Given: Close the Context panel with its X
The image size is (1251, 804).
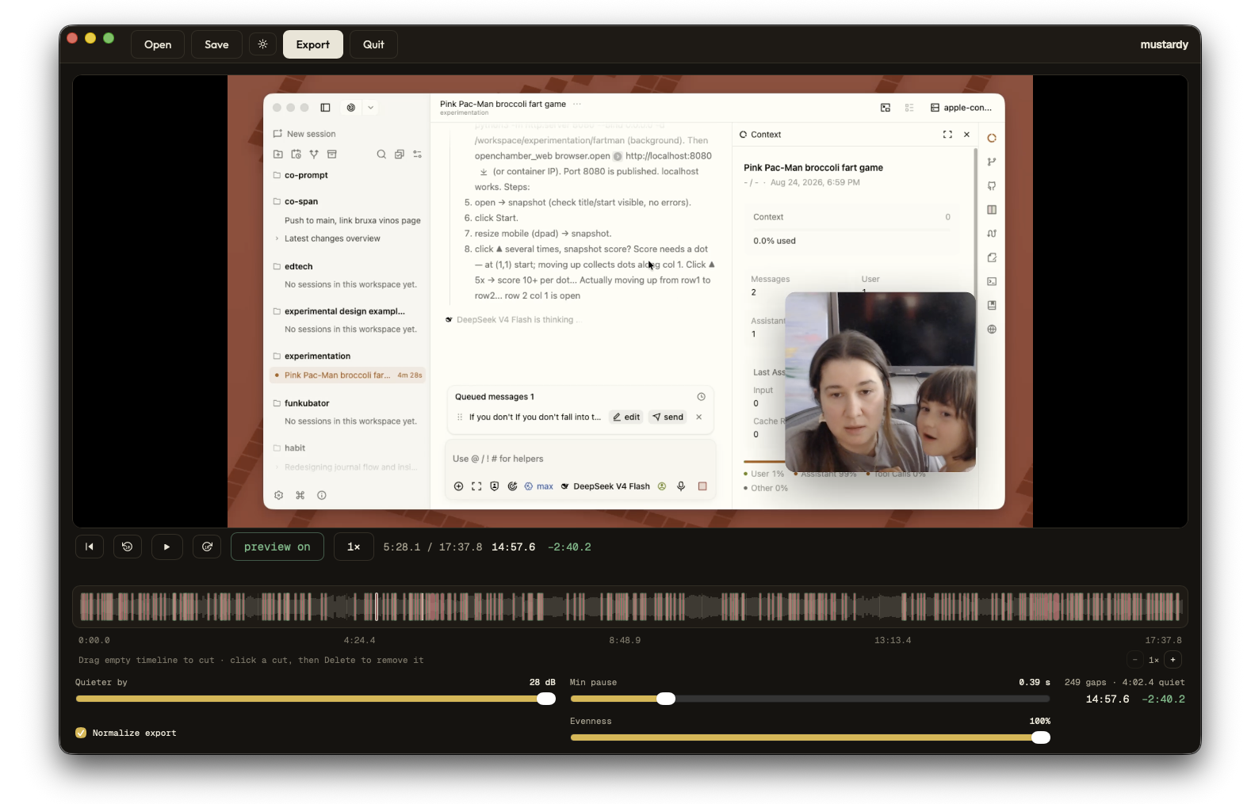Looking at the screenshot, I should (966, 135).
